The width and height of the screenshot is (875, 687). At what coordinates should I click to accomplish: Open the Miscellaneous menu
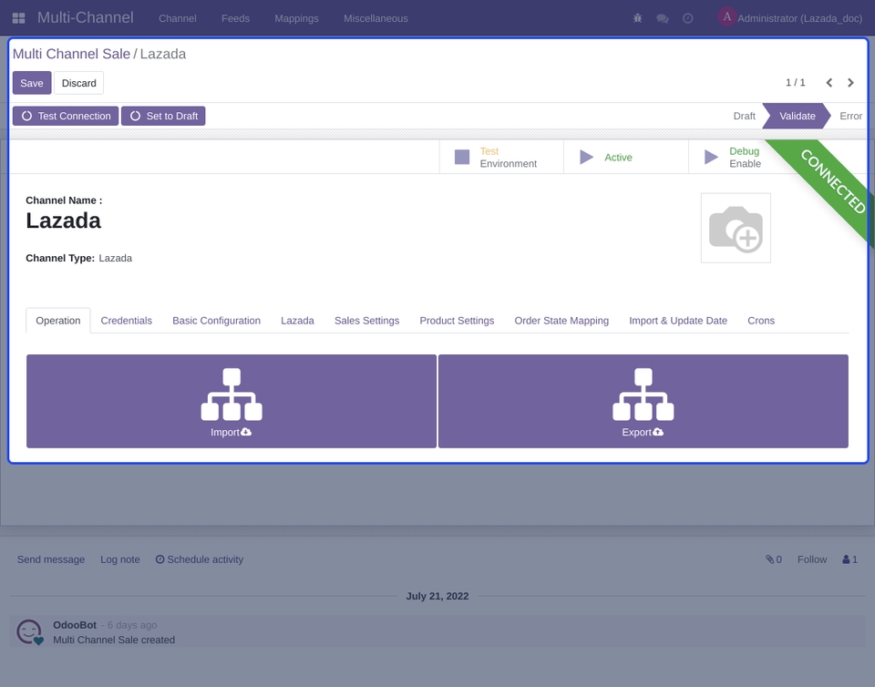(376, 18)
